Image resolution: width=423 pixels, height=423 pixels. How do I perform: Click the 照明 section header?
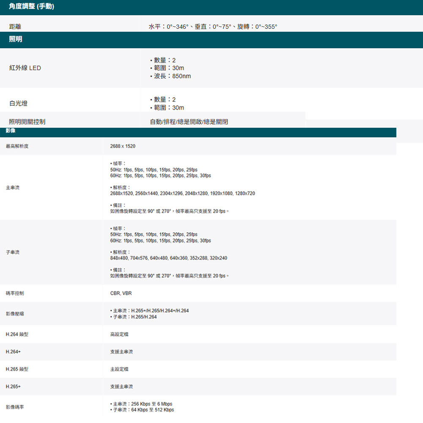(x=16, y=39)
